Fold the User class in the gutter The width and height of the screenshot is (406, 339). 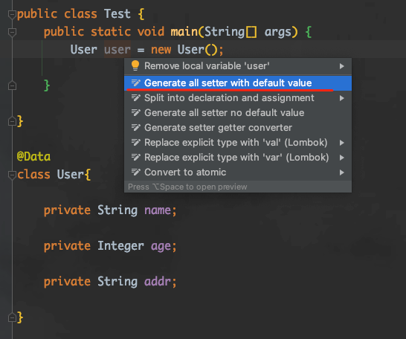click(12, 175)
